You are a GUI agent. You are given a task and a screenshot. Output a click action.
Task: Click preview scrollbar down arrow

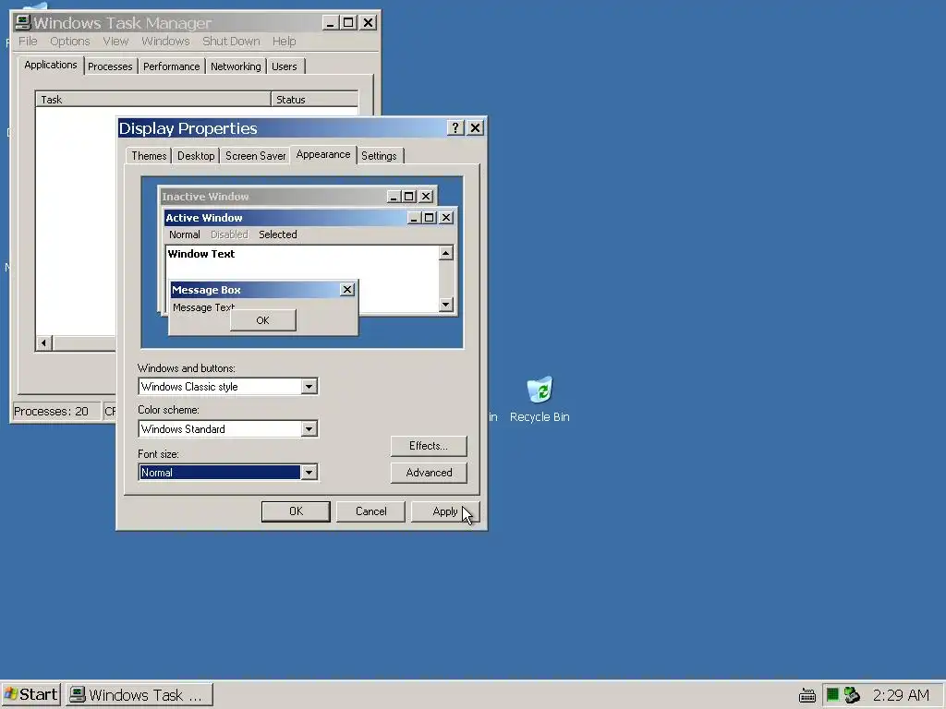tap(446, 305)
